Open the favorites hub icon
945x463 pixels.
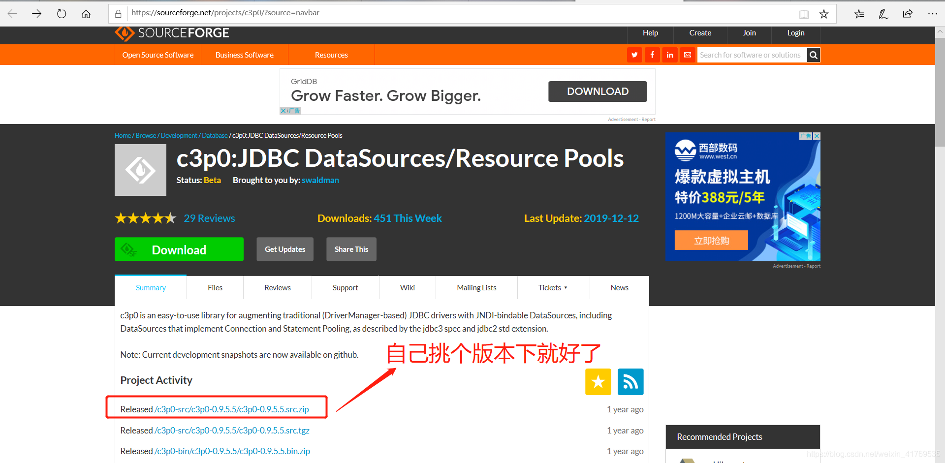(x=859, y=14)
